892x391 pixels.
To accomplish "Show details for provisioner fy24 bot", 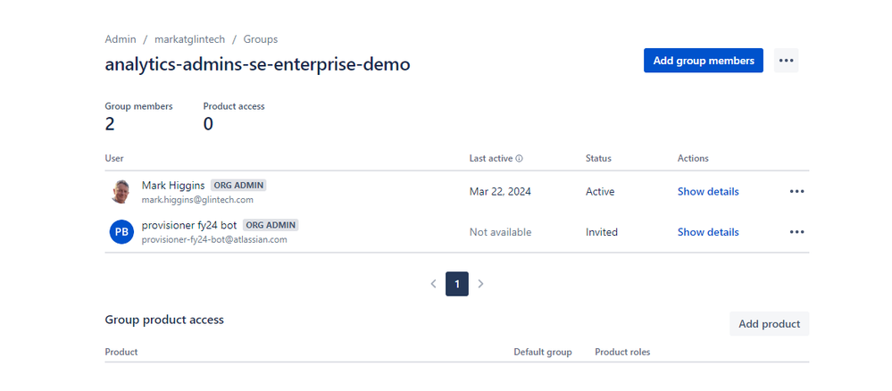I will 708,232.
